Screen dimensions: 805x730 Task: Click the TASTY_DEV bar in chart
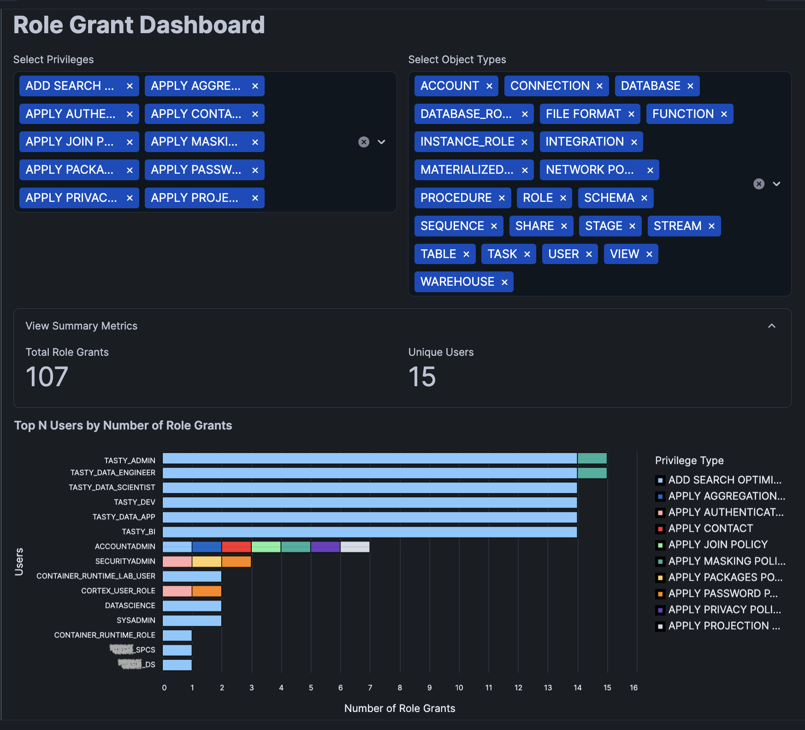tap(369, 502)
